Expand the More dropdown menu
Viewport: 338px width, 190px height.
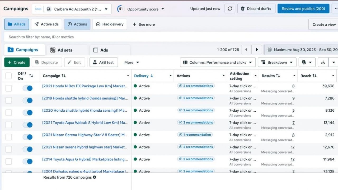pos(132,63)
